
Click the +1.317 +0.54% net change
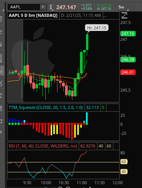click(x=86, y=7)
